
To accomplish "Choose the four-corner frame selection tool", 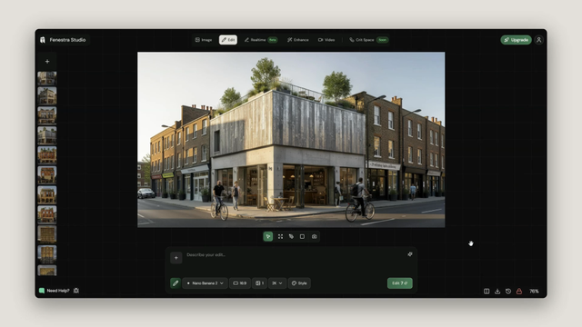I will pyautogui.click(x=280, y=236).
